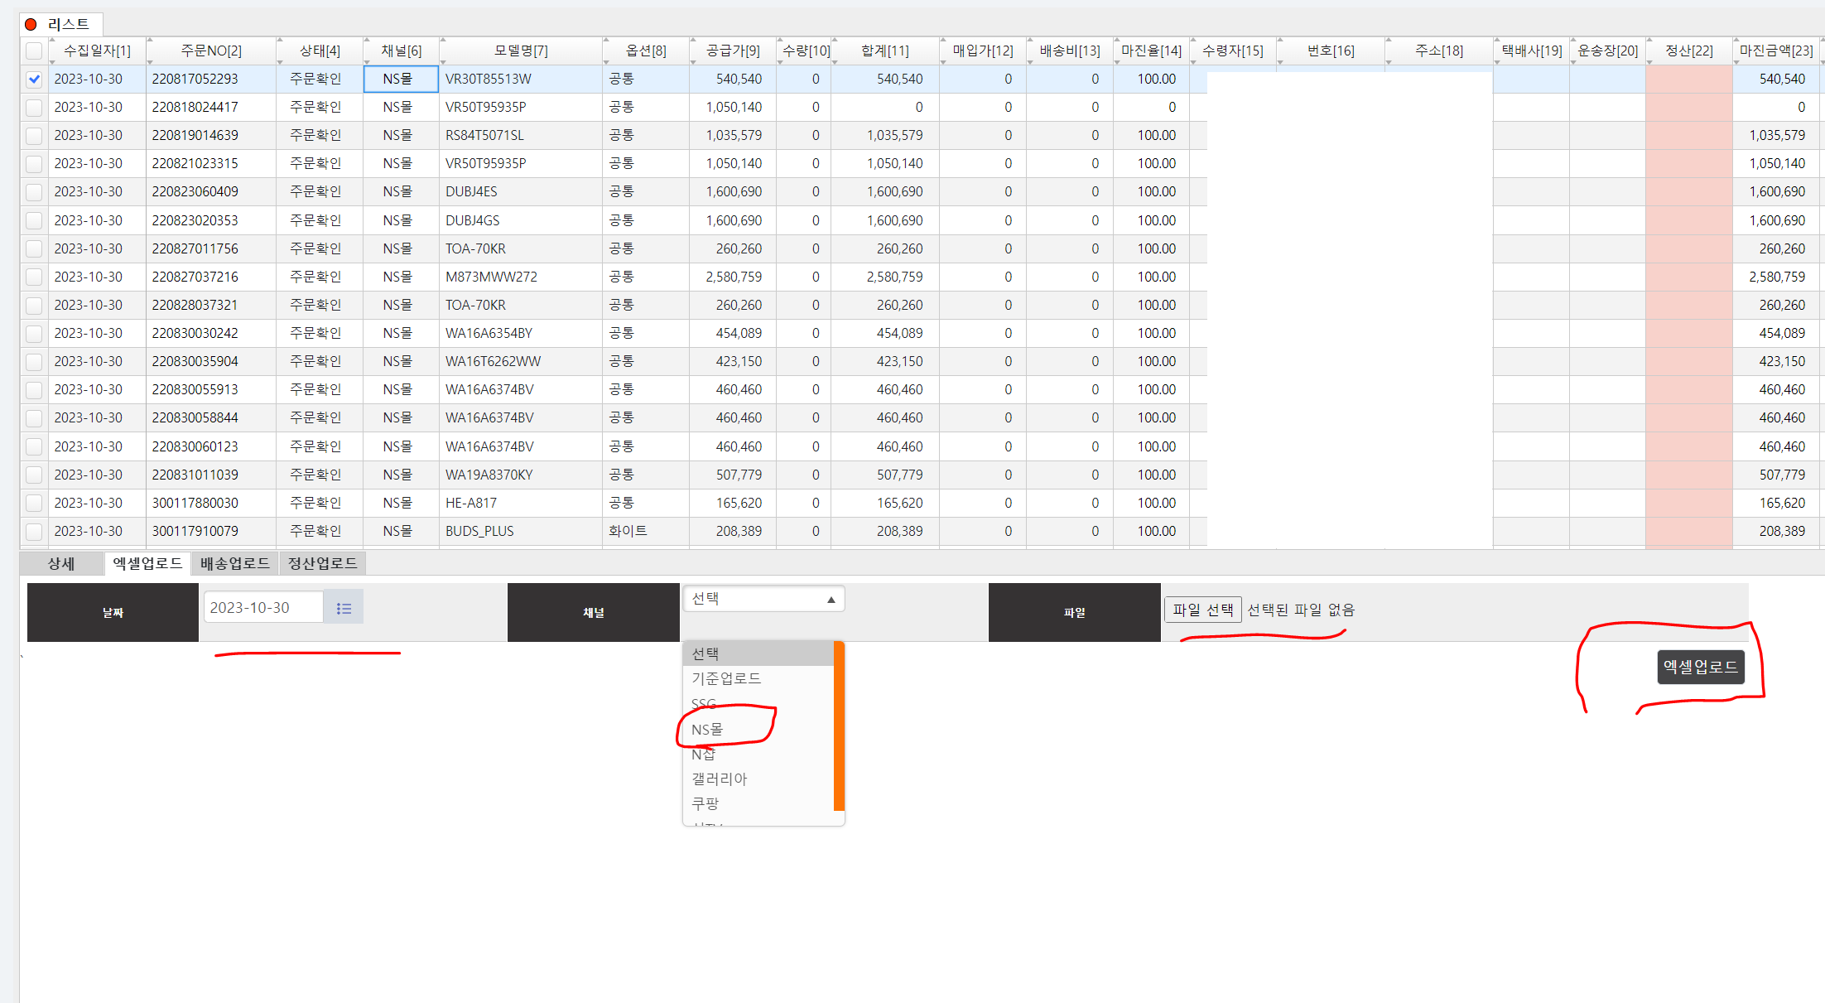The height and width of the screenshot is (1003, 1825).
Task: Toggle the select-all checkbox in header row
Action: [34, 51]
